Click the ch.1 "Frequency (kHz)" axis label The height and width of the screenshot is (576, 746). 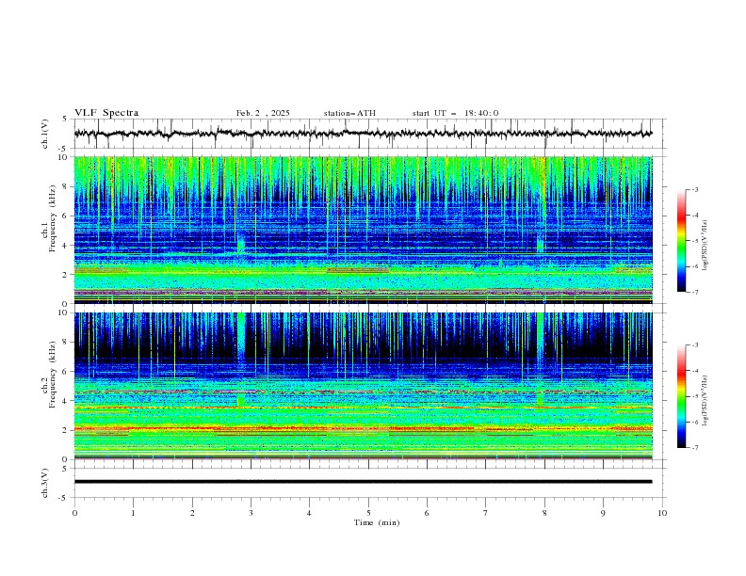tap(53, 218)
